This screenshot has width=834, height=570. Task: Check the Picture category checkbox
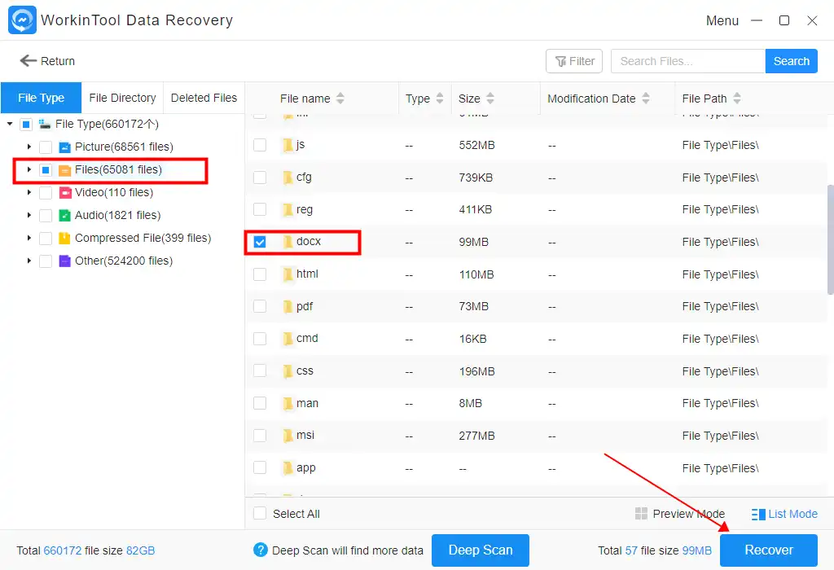[x=46, y=147]
